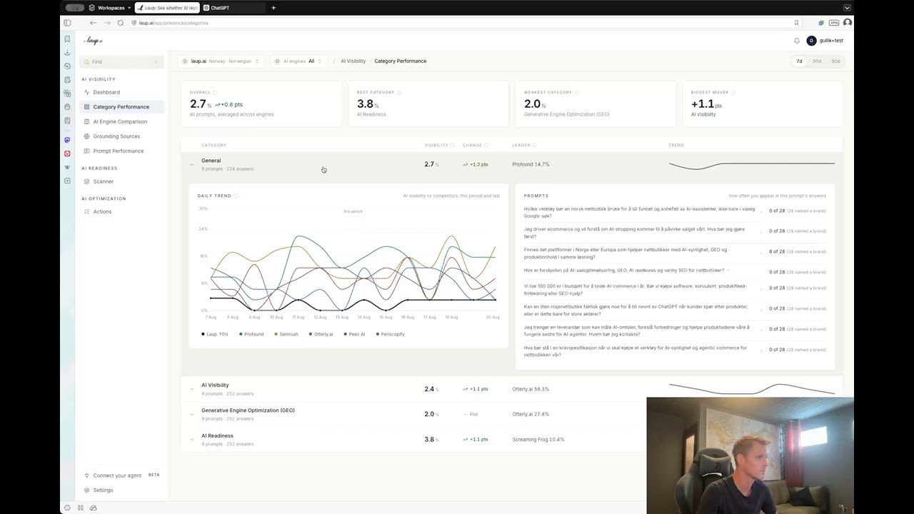Screen dimensions: 914x514
Task: Go back with the browser back arrow
Action: 93,23
